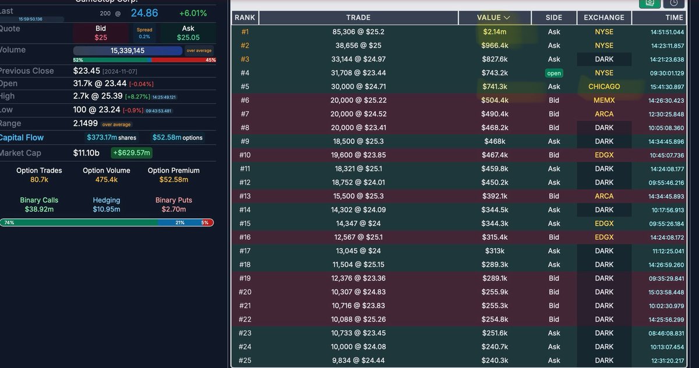Click Option Volume 475.4k stat
Image resolution: width=699 pixels, height=368 pixels.
pyautogui.click(x=107, y=175)
